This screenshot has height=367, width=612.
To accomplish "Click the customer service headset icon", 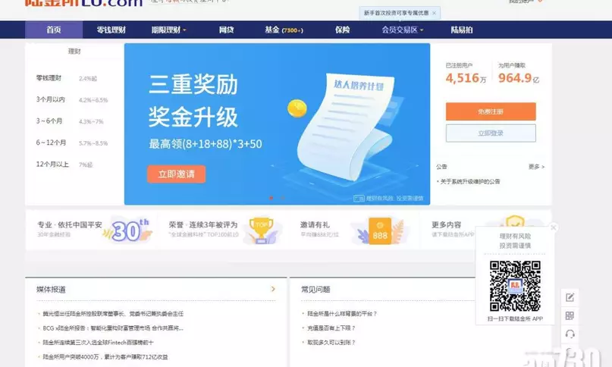I will [x=570, y=334].
